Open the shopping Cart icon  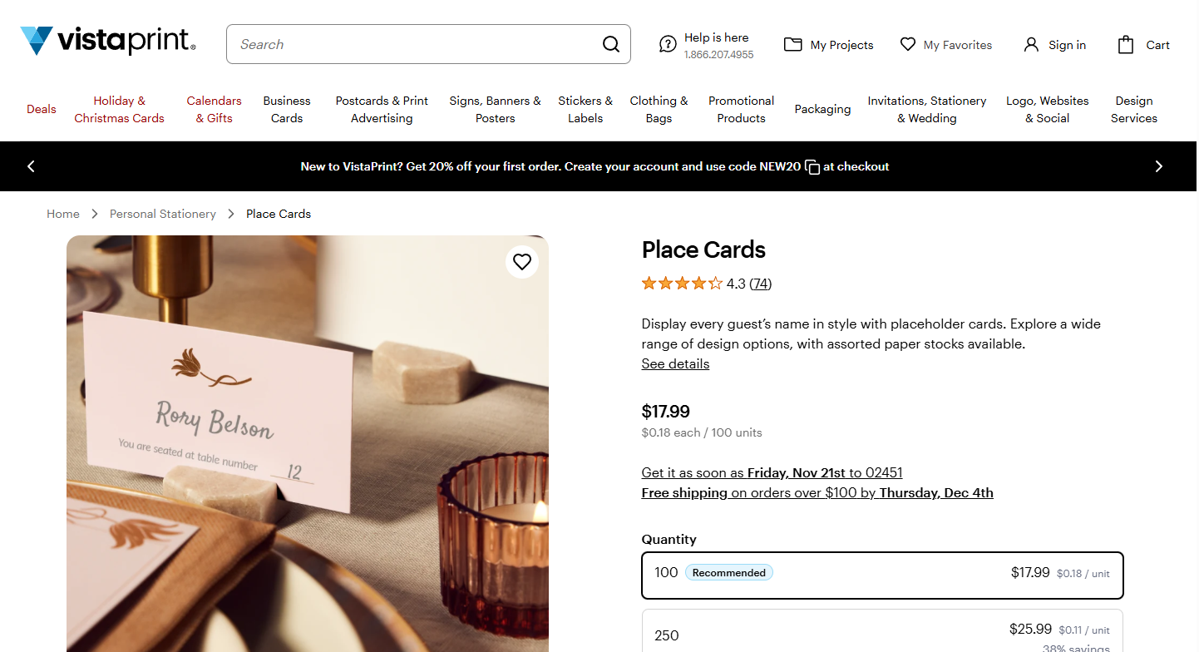[1126, 45]
